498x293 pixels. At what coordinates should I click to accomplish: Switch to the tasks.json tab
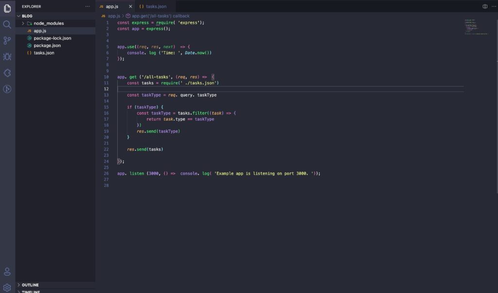coord(156,6)
